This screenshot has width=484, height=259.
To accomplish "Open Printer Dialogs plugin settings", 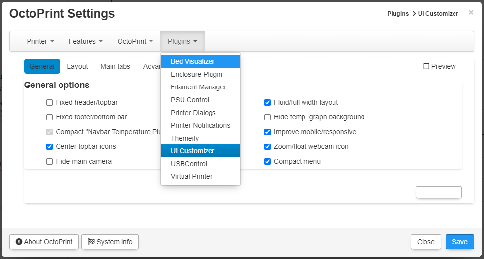I will [x=200, y=113].
